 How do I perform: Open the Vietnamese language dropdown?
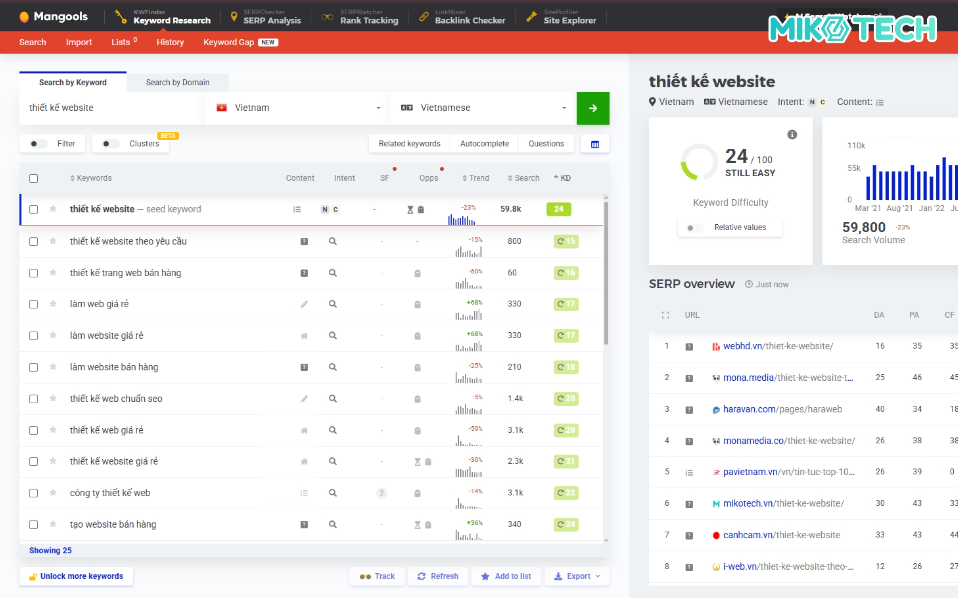click(x=483, y=108)
